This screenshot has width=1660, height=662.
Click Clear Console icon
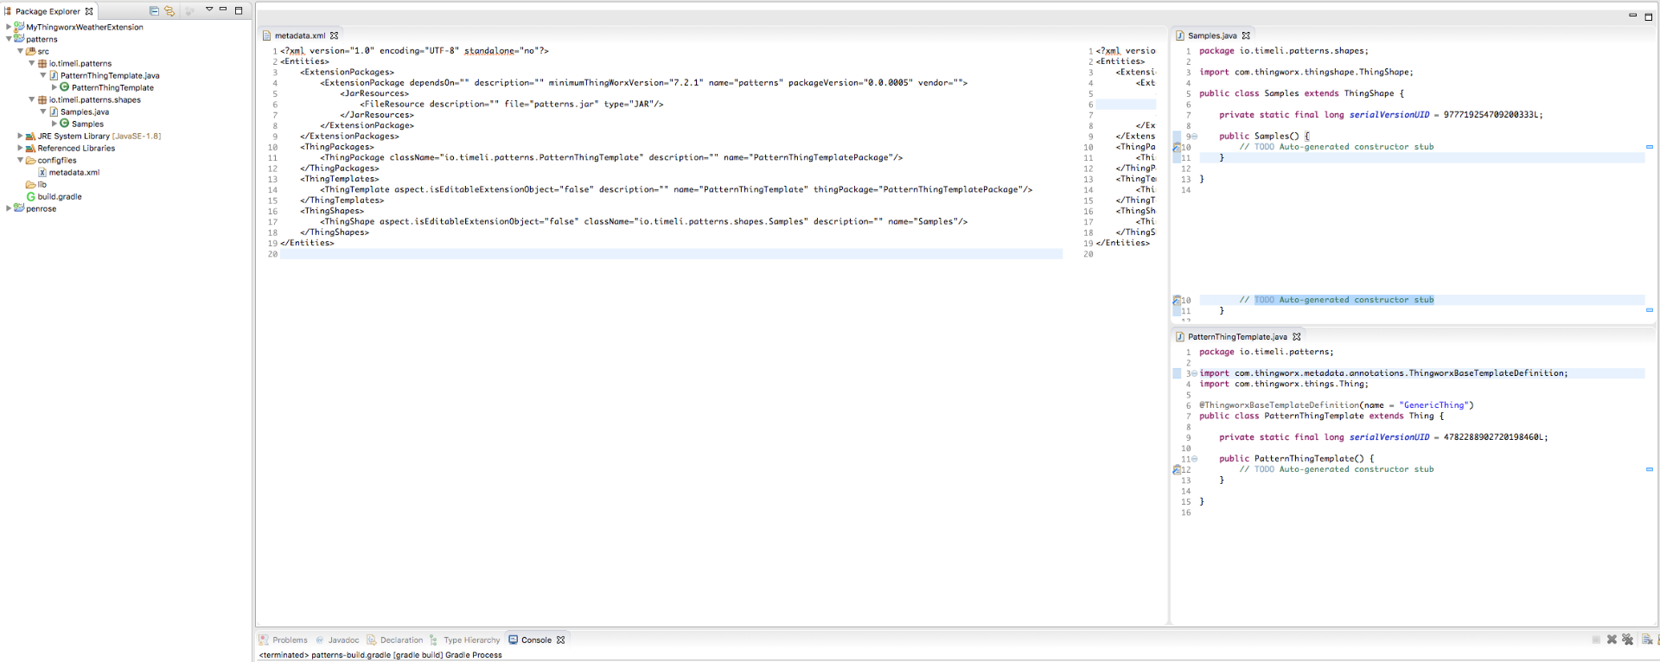[x=1648, y=640]
